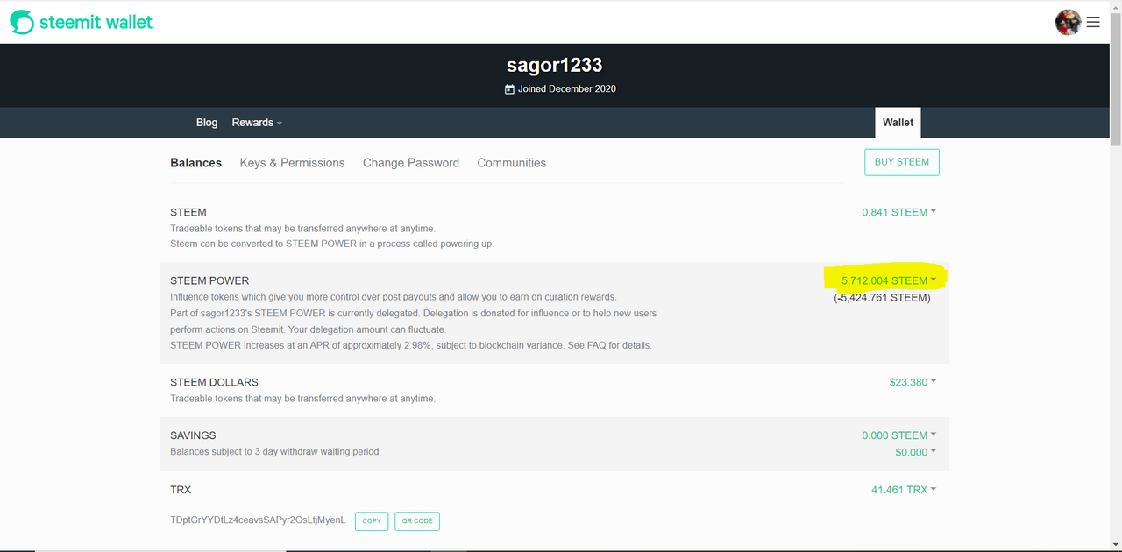The width and height of the screenshot is (1122, 552).
Task: Click the BUY STEEM button
Action: [x=901, y=162]
